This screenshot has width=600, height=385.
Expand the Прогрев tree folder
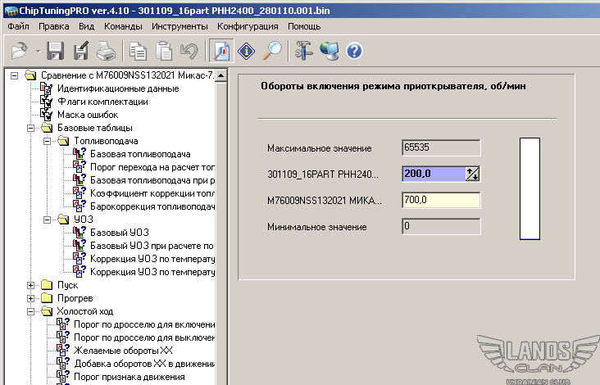point(32,298)
